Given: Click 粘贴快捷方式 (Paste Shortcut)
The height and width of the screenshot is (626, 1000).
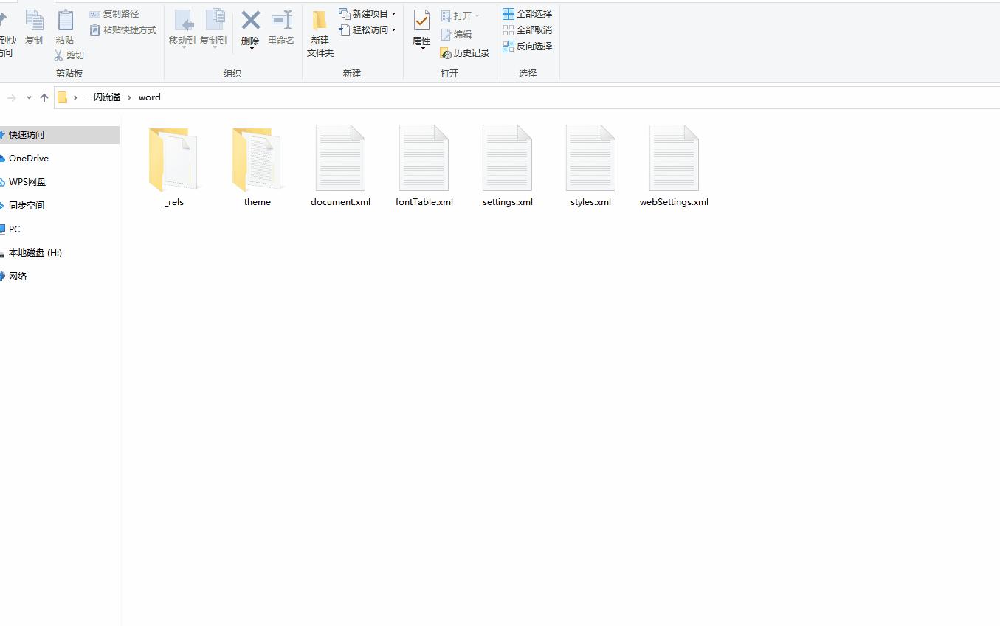Looking at the screenshot, I should [123, 29].
